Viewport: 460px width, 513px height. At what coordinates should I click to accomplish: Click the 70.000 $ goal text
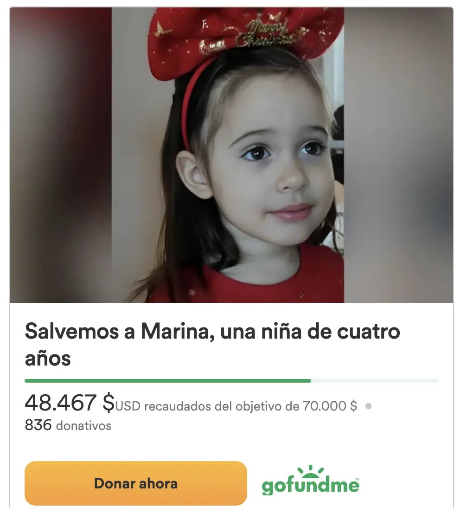tap(330, 406)
